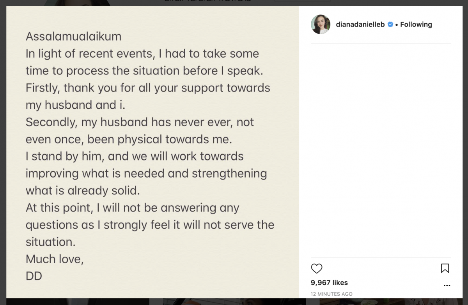Like the post with the heart icon

(317, 268)
